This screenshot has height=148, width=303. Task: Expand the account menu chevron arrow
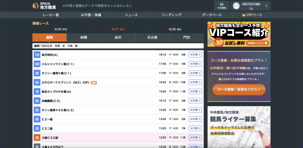click(x=267, y=6)
